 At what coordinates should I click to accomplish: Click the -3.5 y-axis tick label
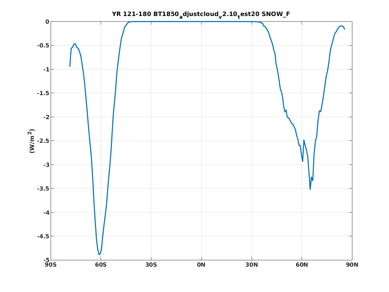click(43, 189)
